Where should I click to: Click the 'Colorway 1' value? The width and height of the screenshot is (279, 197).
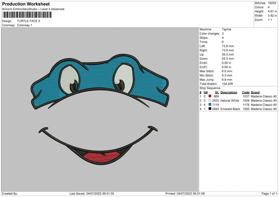click(x=25, y=25)
